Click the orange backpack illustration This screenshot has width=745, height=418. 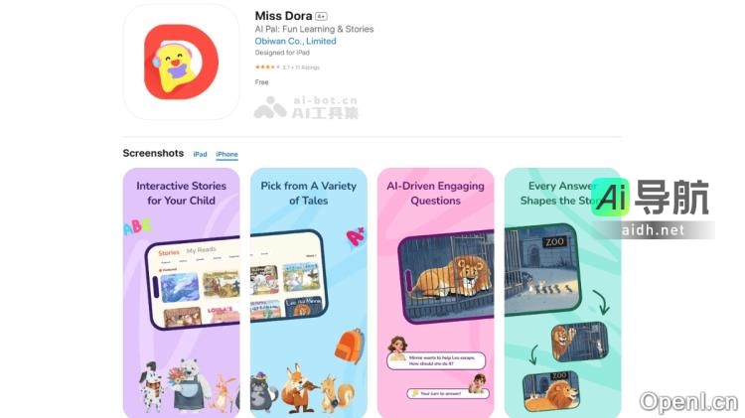click(350, 346)
